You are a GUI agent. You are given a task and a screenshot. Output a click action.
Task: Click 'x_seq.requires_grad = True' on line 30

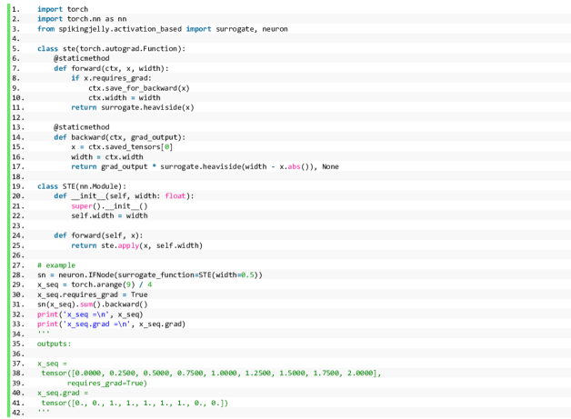tap(93, 294)
